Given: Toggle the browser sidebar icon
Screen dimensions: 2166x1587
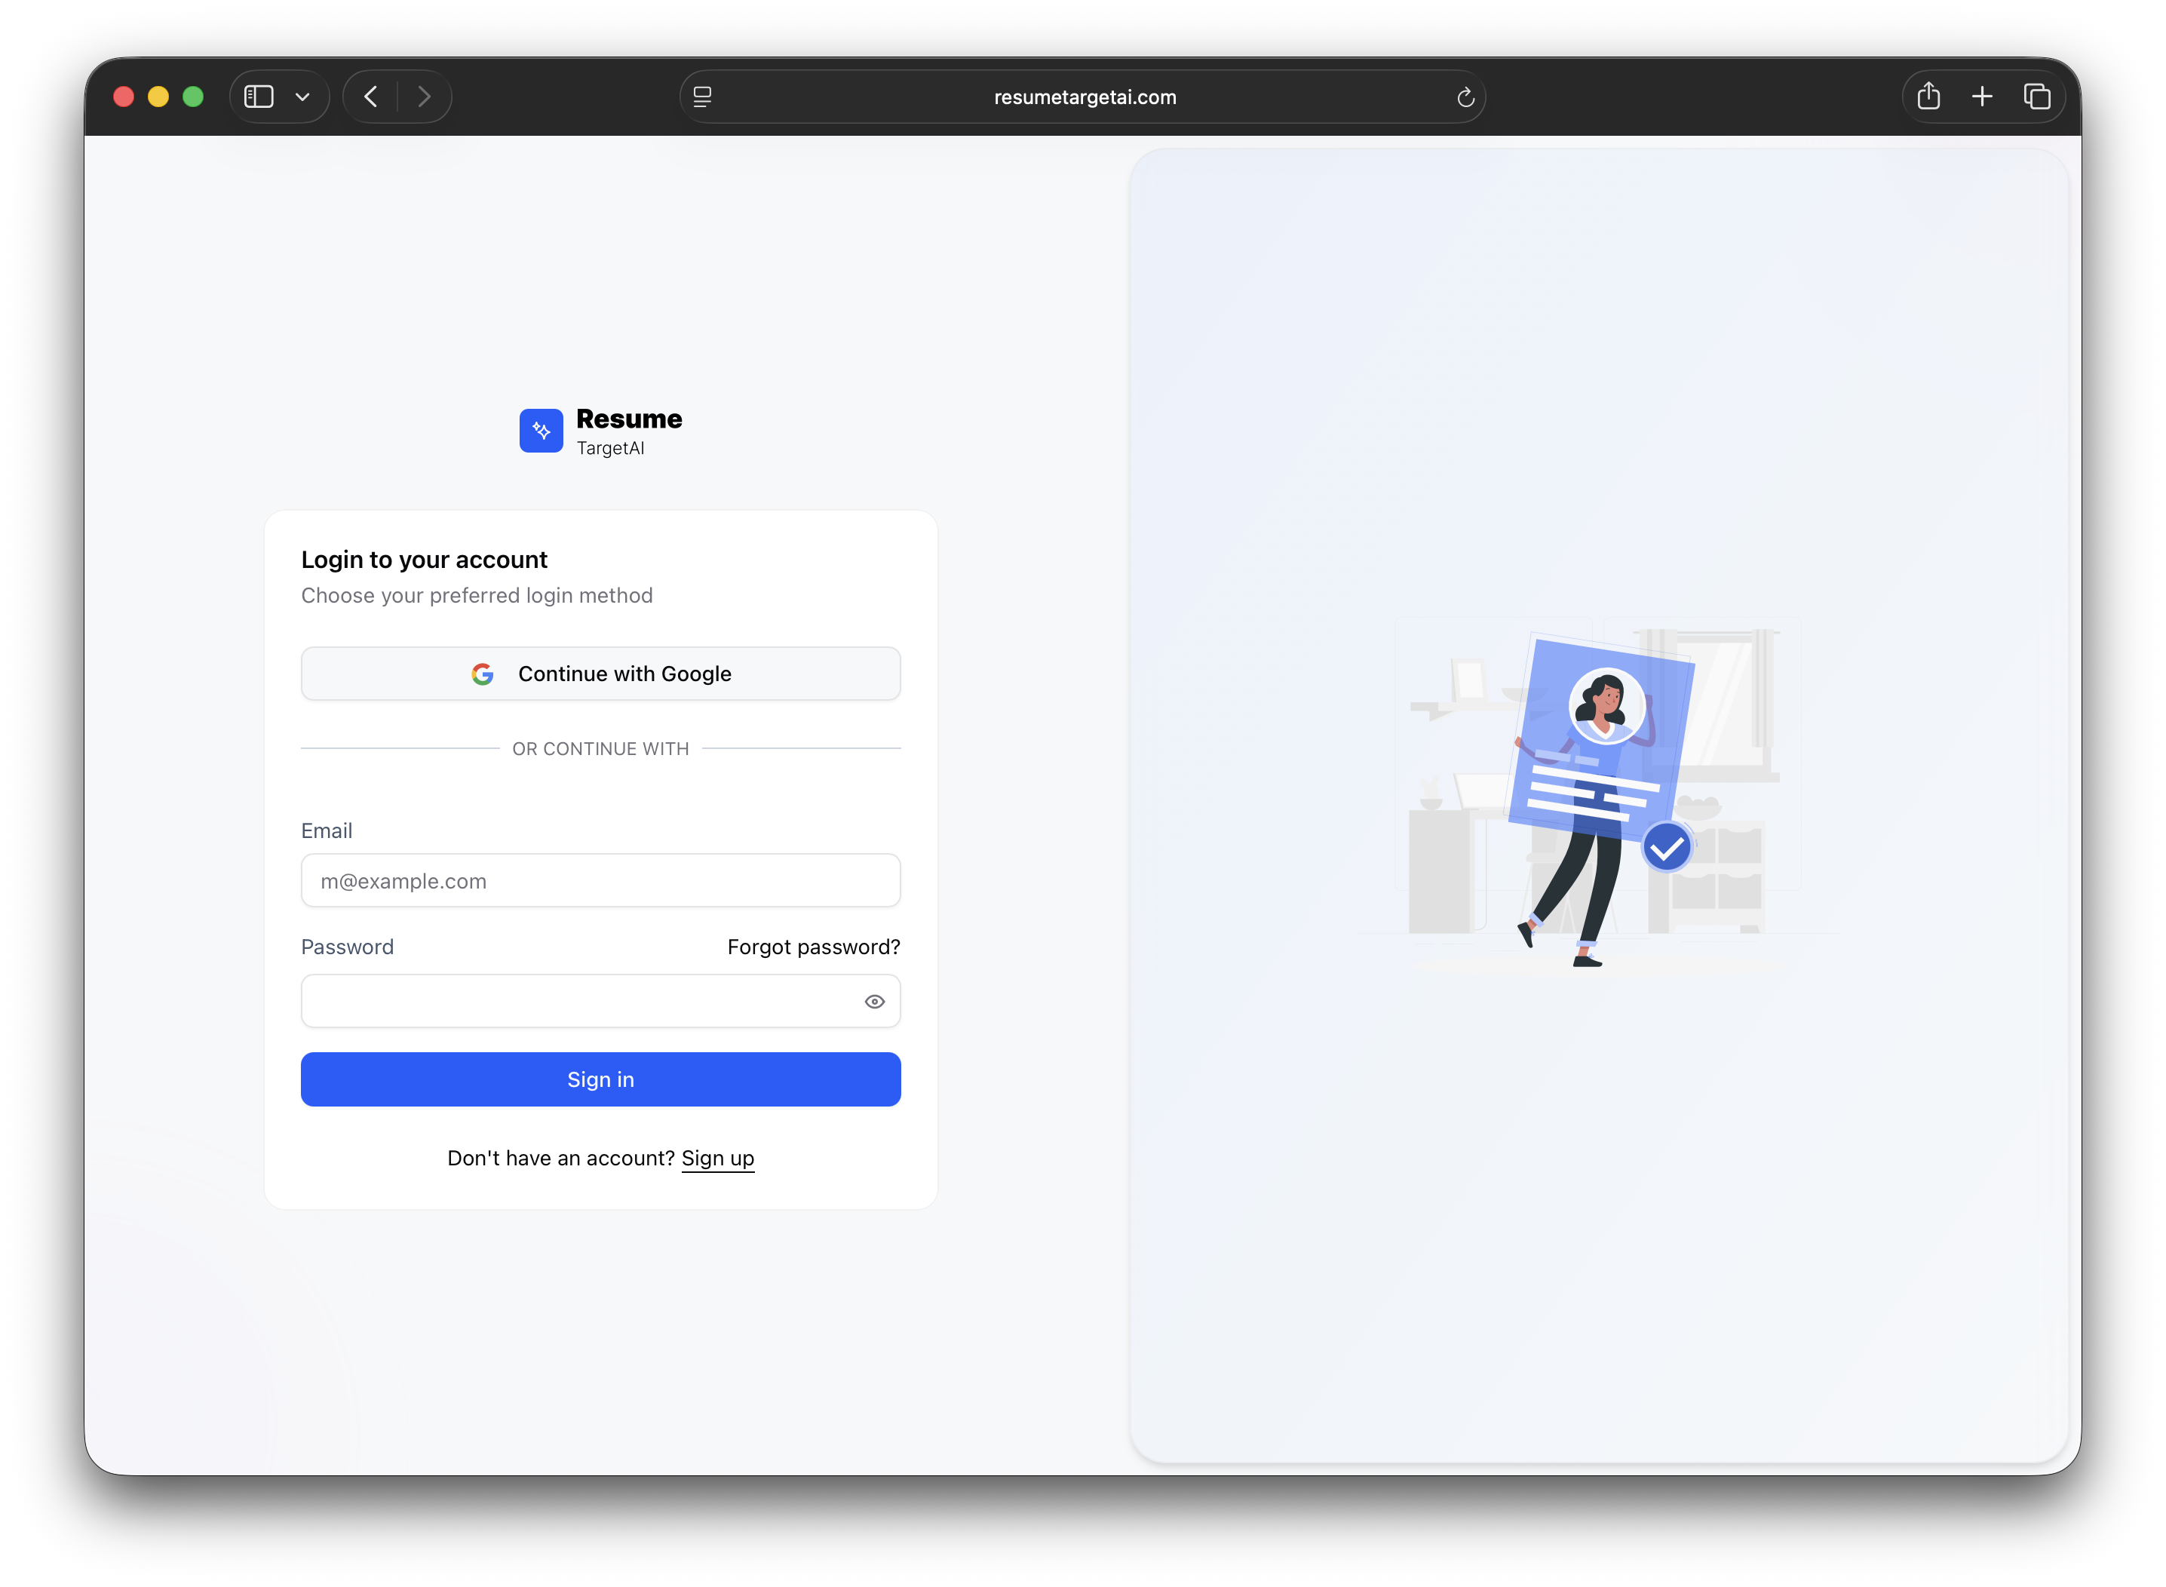Looking at the screenshot, I should [259, 96].
